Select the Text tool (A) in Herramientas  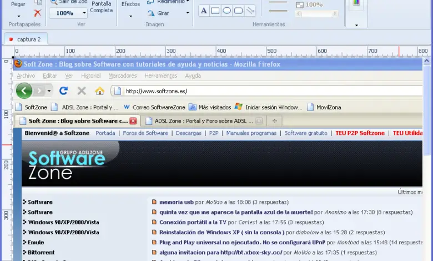tap(204, 11)
